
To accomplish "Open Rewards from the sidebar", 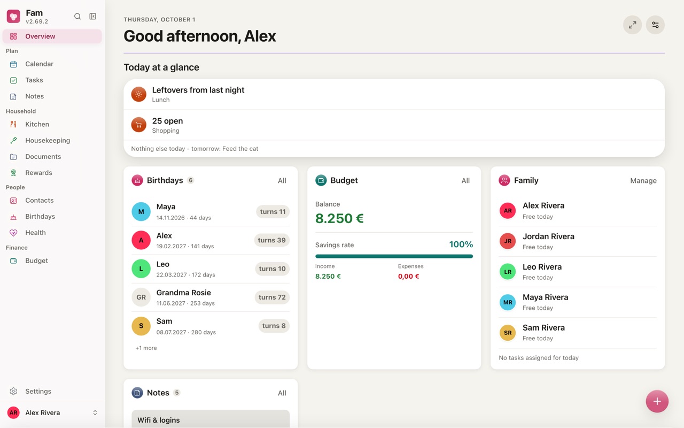I will pos(52,173).
